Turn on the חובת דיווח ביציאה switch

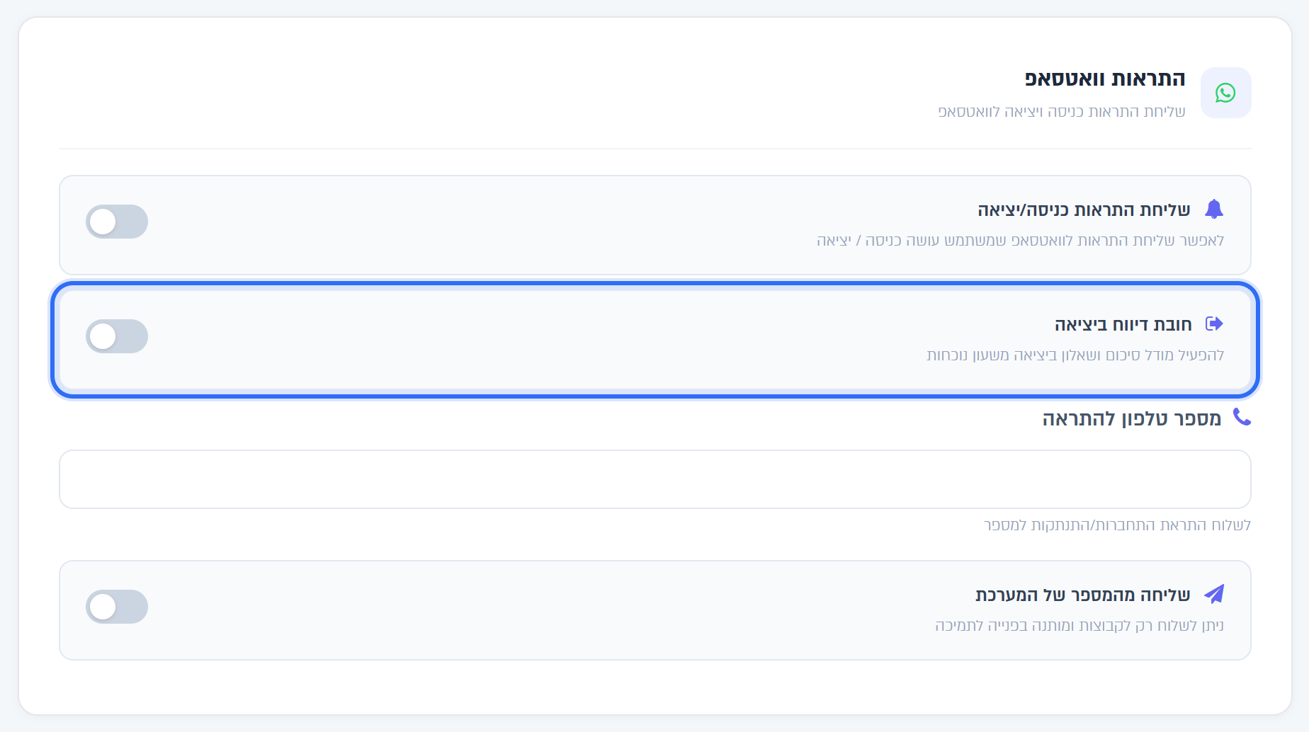click(117, 336)
